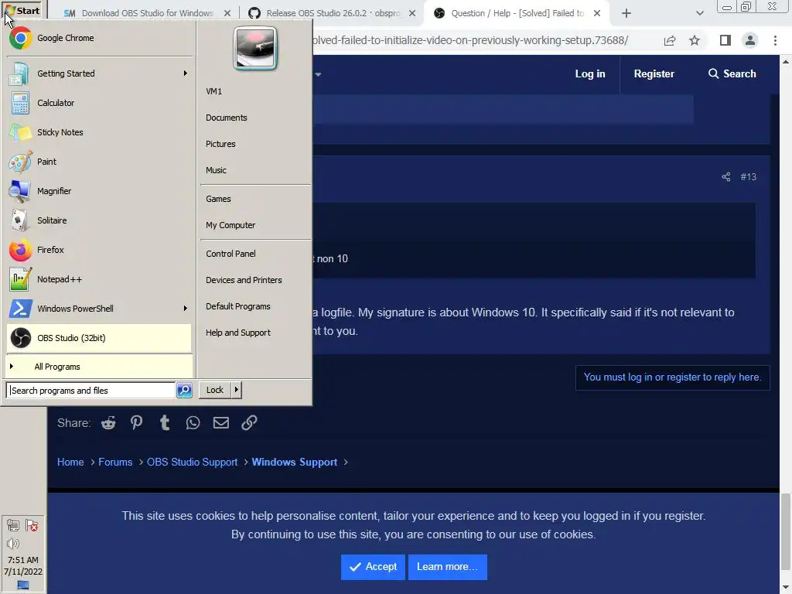Launch Paint from the Start menu

(99, 162)
